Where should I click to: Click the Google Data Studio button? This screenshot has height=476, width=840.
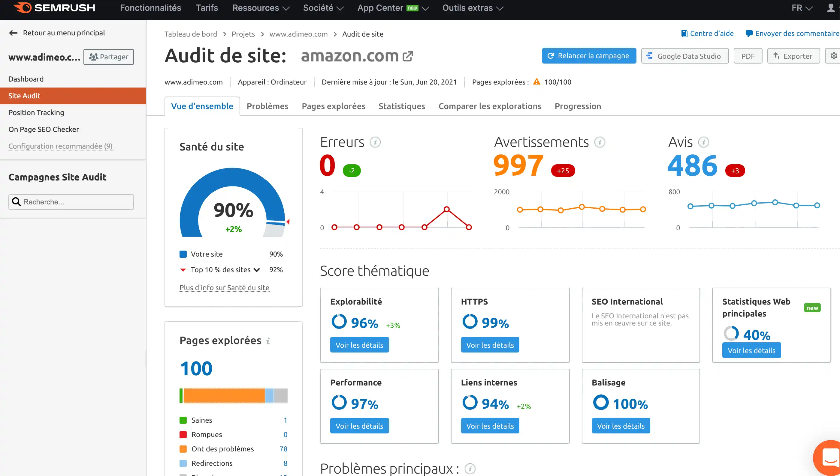click(685, 56)
